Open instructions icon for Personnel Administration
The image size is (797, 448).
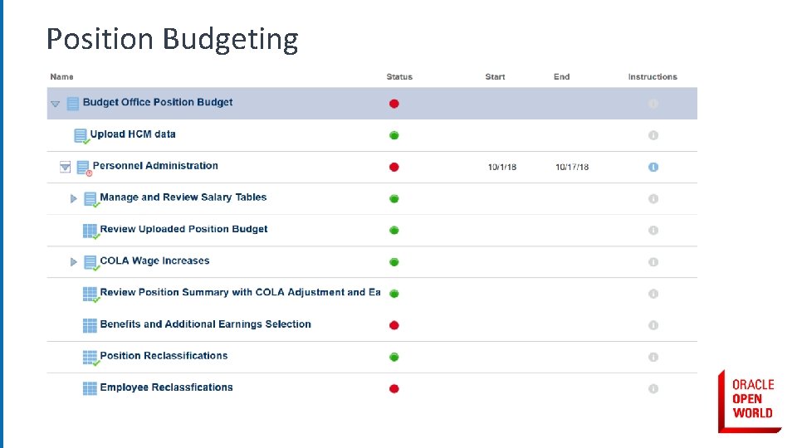pyautogui.click(x=653, y=167)
